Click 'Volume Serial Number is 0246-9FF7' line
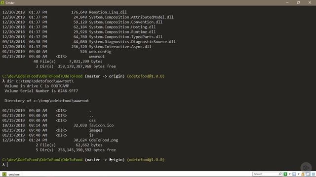 tap(41, 91)
